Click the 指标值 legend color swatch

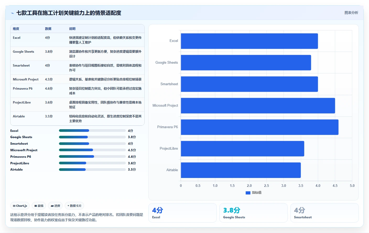click(248, 193)
